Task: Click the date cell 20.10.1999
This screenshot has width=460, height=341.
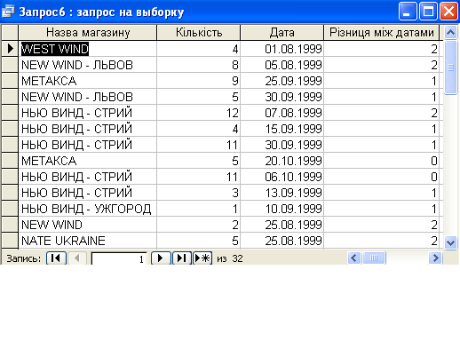Action: 282,161
